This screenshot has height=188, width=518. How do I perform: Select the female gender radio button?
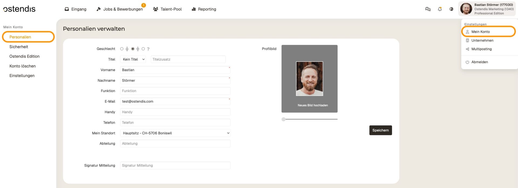pos(122,49)
